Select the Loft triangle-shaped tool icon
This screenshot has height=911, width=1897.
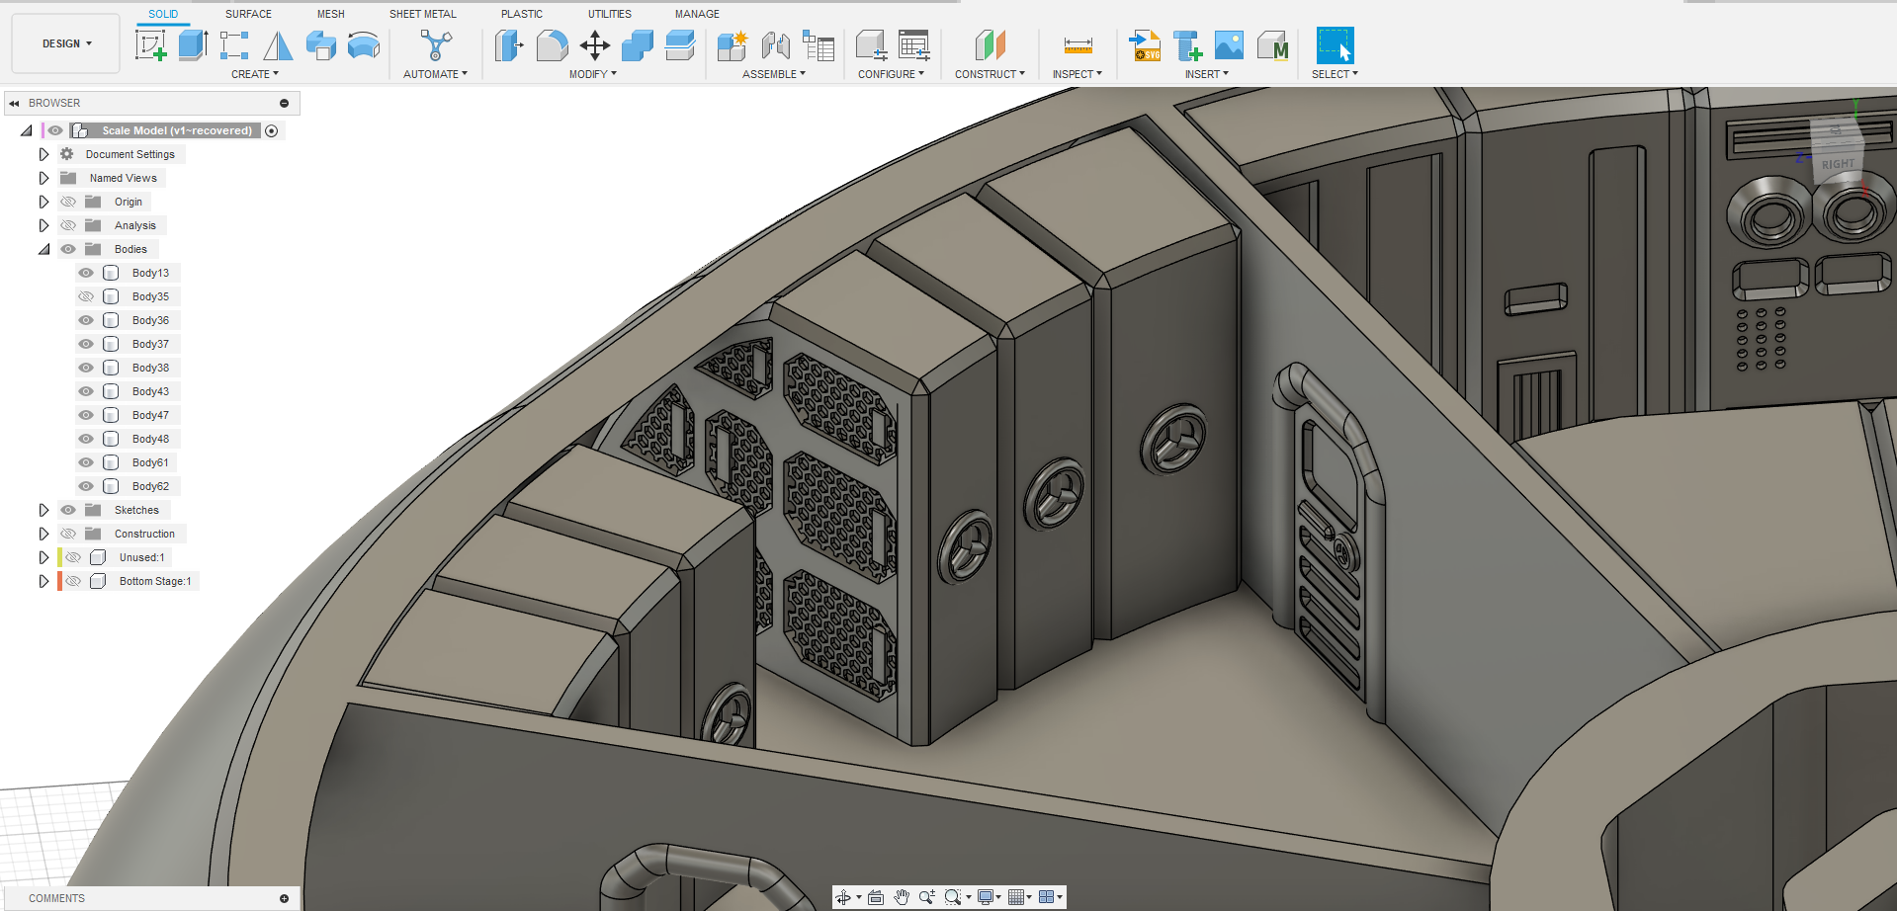(278, 44)
